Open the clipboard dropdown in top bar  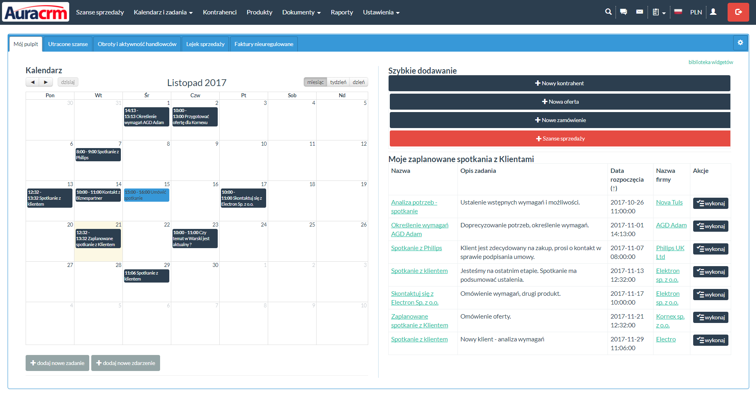(658, 12)
